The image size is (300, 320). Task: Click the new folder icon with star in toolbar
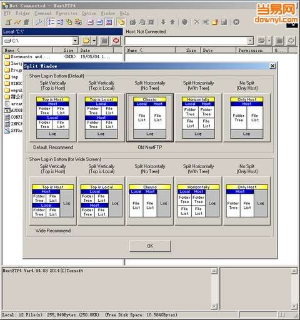pyautogui.click(x=215, y=22)
